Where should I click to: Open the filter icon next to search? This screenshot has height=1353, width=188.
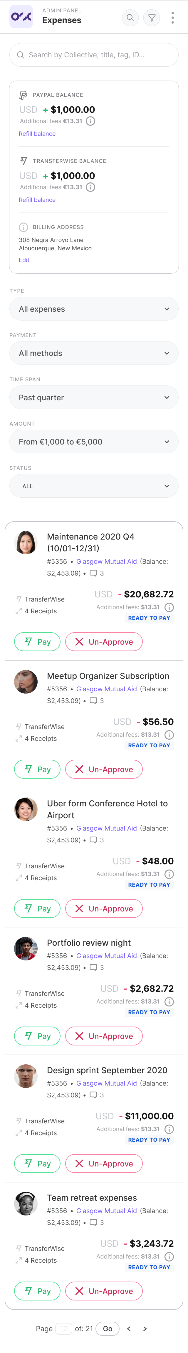click(x=152, y=17)
